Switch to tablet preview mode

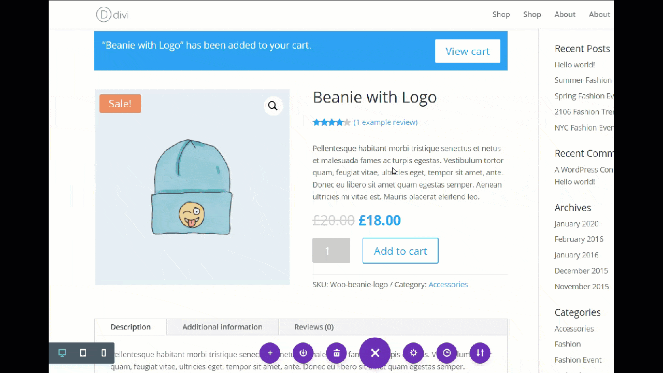pyautogui.click(x=83, y=353)
